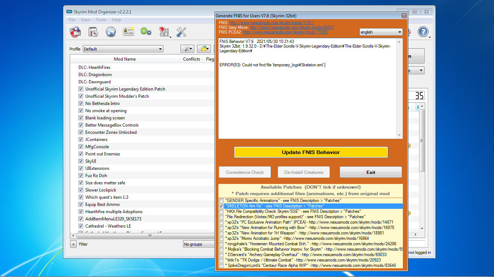Viewport: 494px width, 277px height.
Task: Click the Exit button in FNIS
Action: point(371,172)
